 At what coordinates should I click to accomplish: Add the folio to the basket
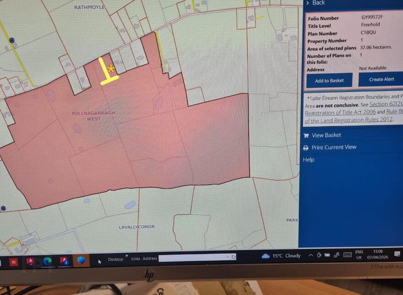[329, 80]
